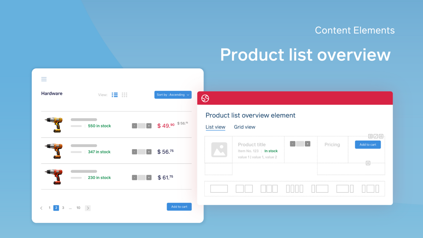Open the next page with the chevron arrow

point(88,208)
